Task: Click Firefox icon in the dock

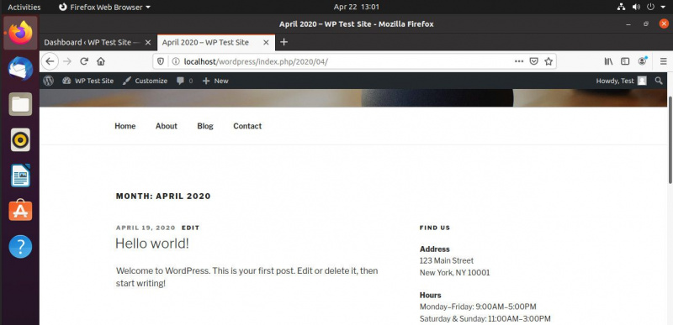Action: 20,33
